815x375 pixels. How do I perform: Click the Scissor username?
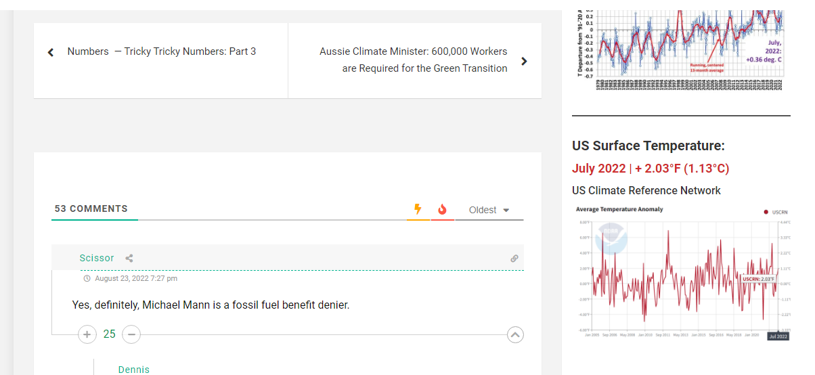(97, 258)
